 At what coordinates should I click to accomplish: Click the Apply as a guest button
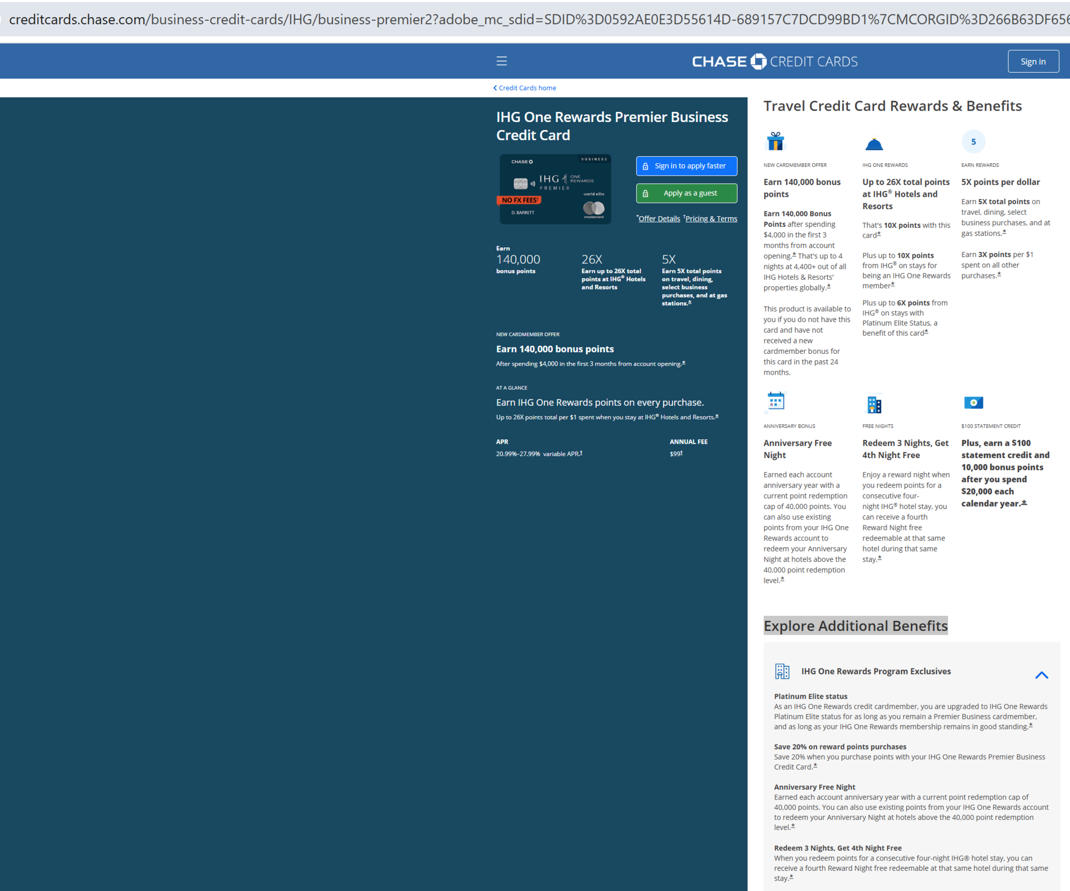tap(686, 193)
